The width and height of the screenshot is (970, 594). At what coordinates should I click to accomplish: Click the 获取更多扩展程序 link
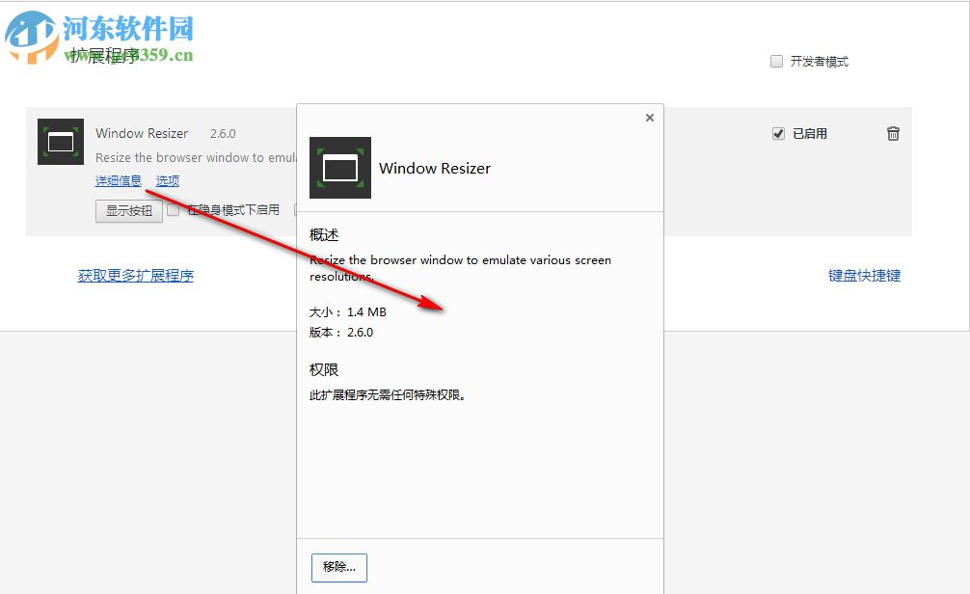[x=135, y=275]
